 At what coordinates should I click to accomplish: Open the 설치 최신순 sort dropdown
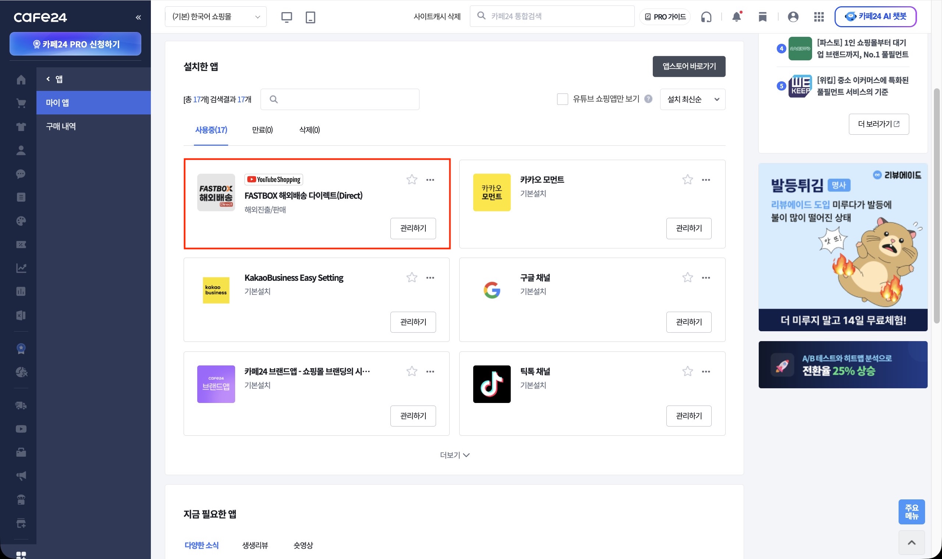click(692, 99)
